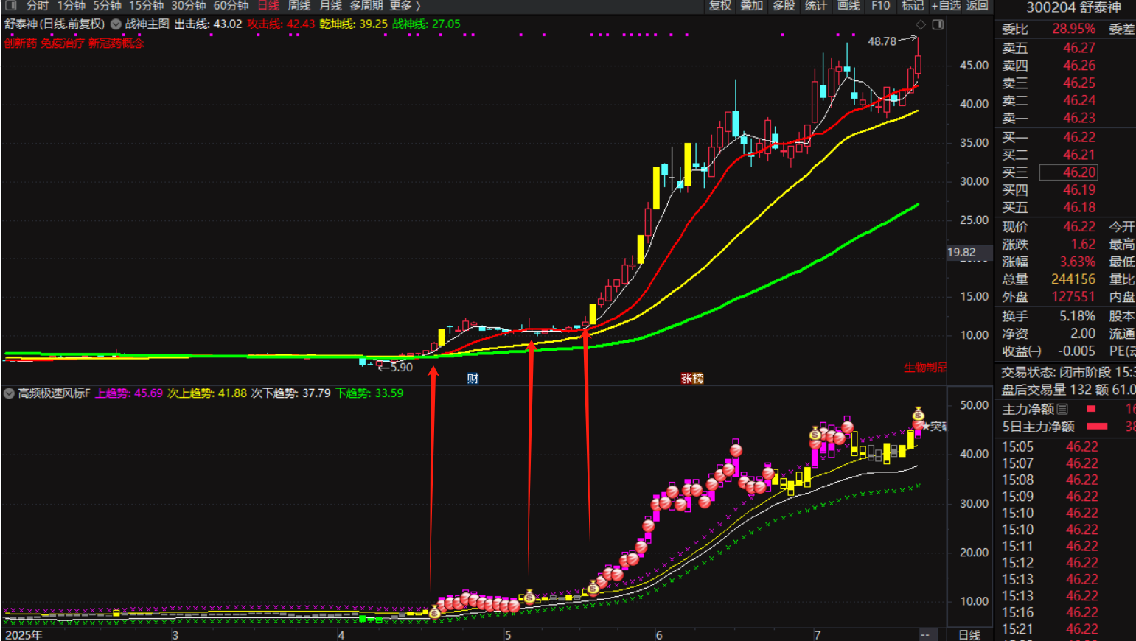Click the 日线 period label at the bottom

[x=969, y=634]
